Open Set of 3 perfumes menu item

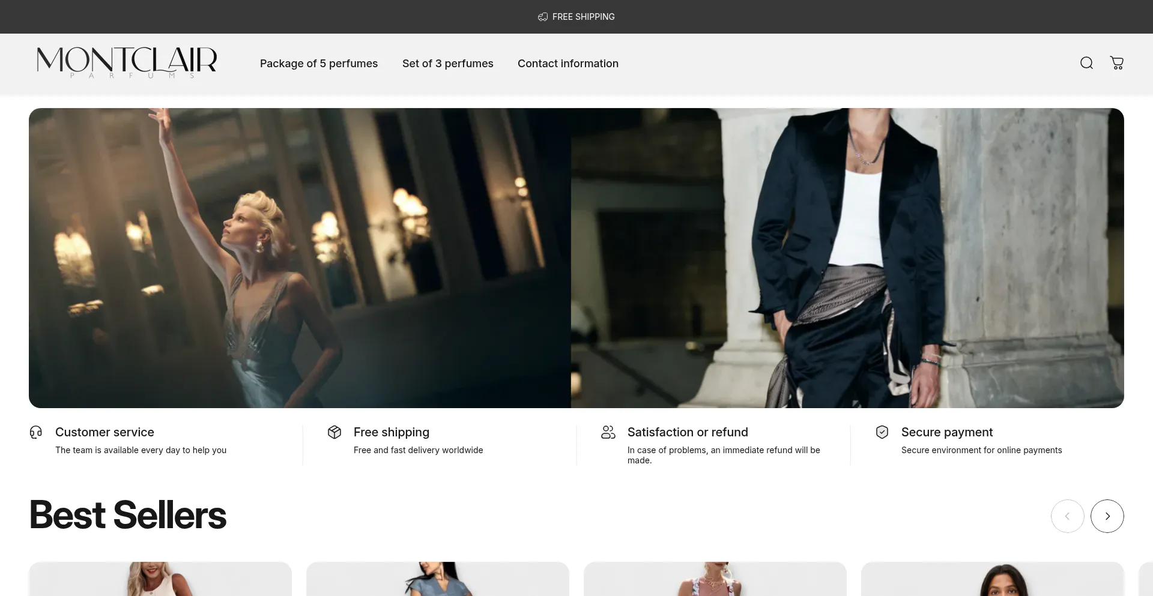(447, 64)
